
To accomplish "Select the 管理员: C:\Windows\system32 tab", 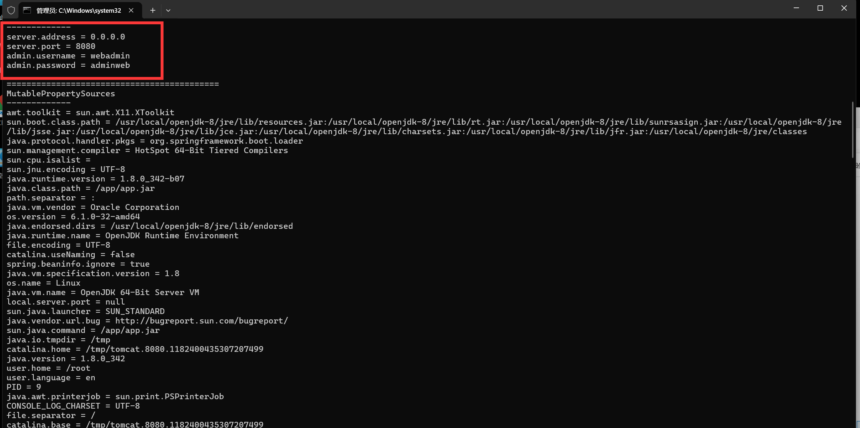I will click(78, 10).
